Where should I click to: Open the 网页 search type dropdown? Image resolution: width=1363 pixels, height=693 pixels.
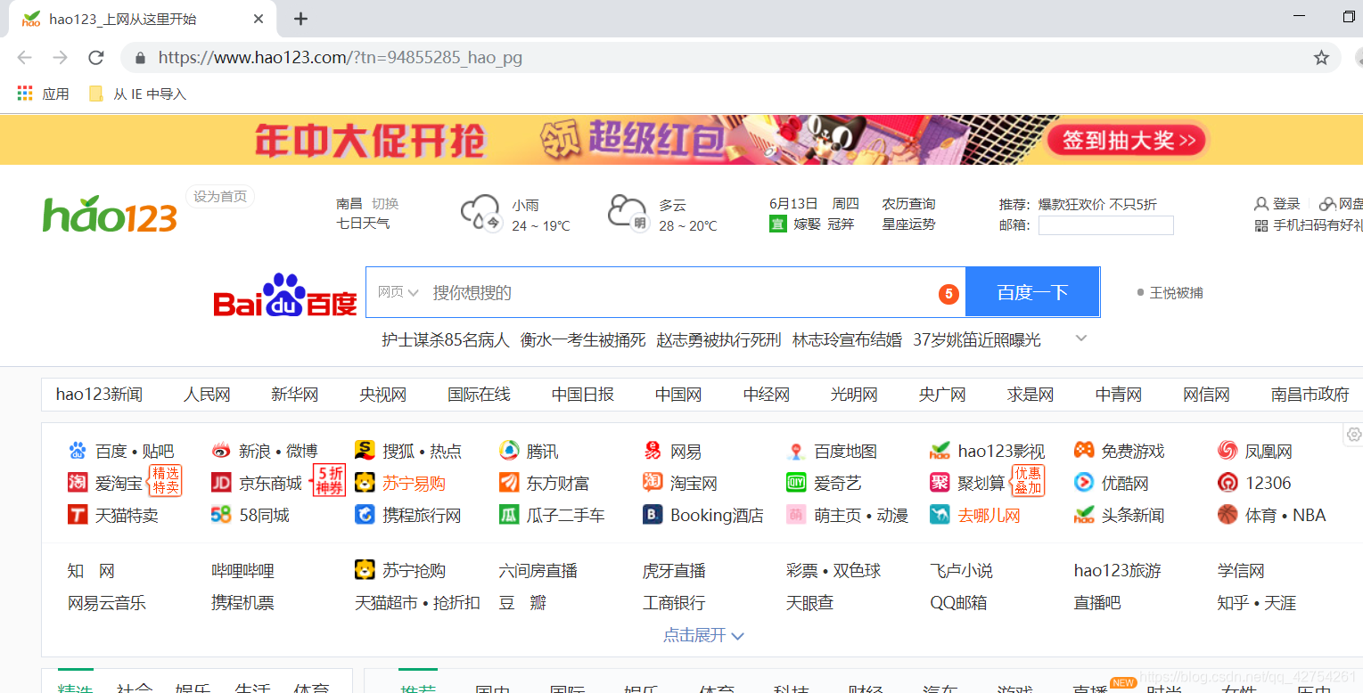point(398,292)
